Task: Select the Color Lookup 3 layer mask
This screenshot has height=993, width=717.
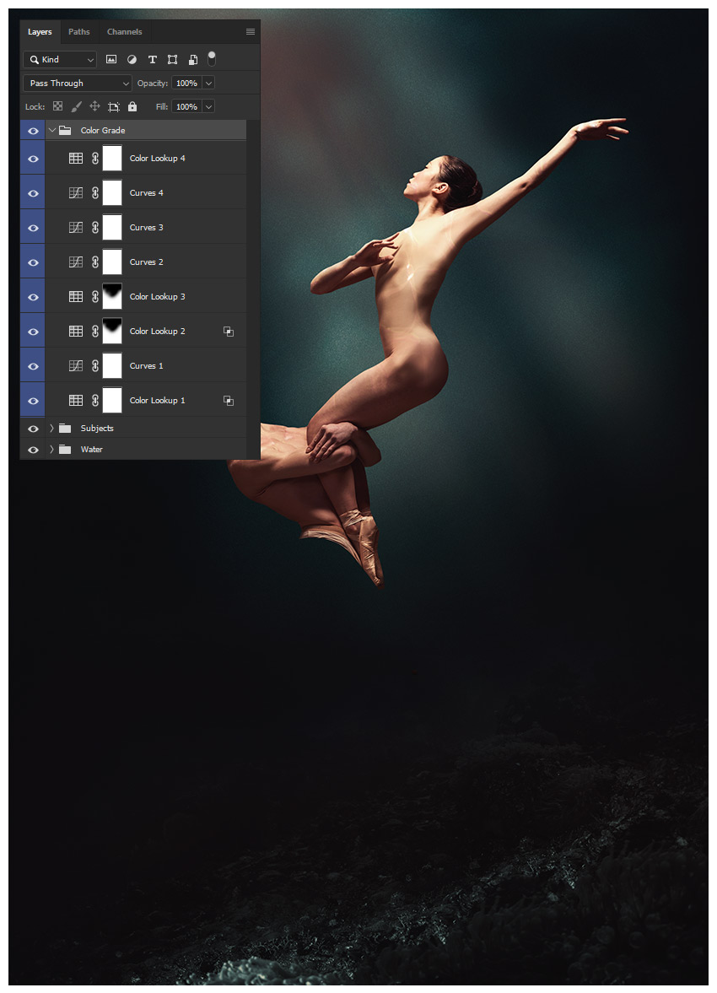Action: tap(112, 296)
